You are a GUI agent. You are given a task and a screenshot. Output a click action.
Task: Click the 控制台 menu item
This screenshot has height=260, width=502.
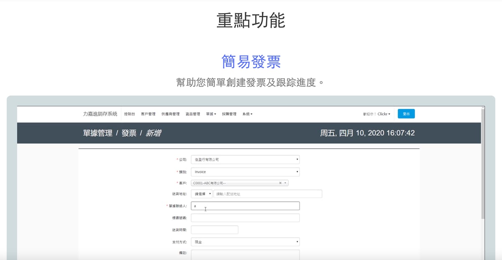(x=130, y=114)
